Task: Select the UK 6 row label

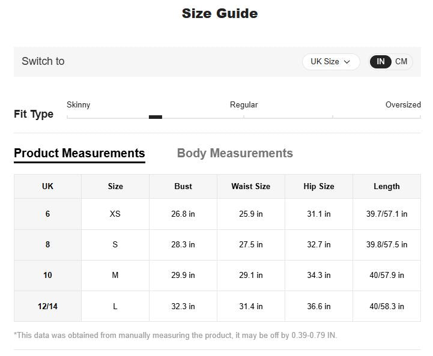Action: click(47, 214)
